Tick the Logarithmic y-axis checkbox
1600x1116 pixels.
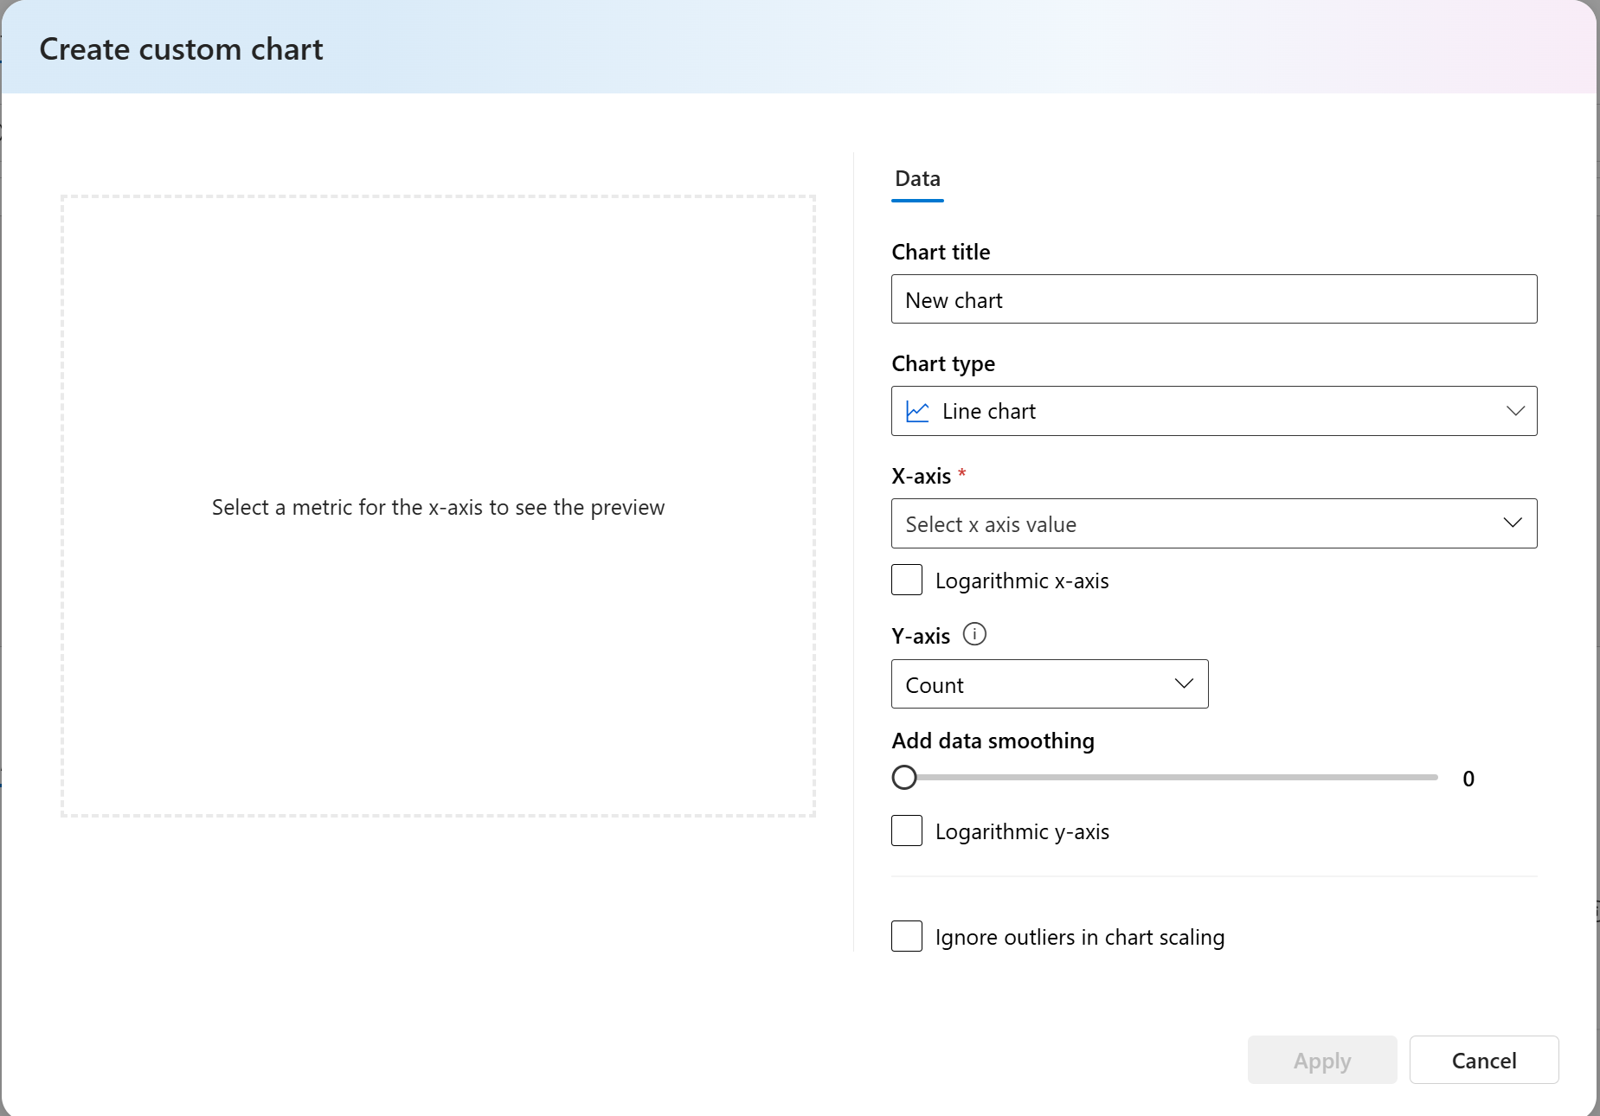point(907,831)
